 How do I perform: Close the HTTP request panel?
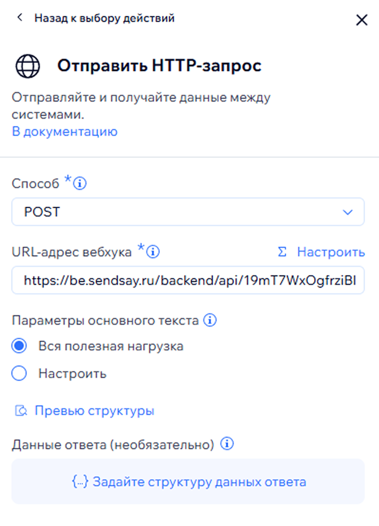tap(361, 20)
